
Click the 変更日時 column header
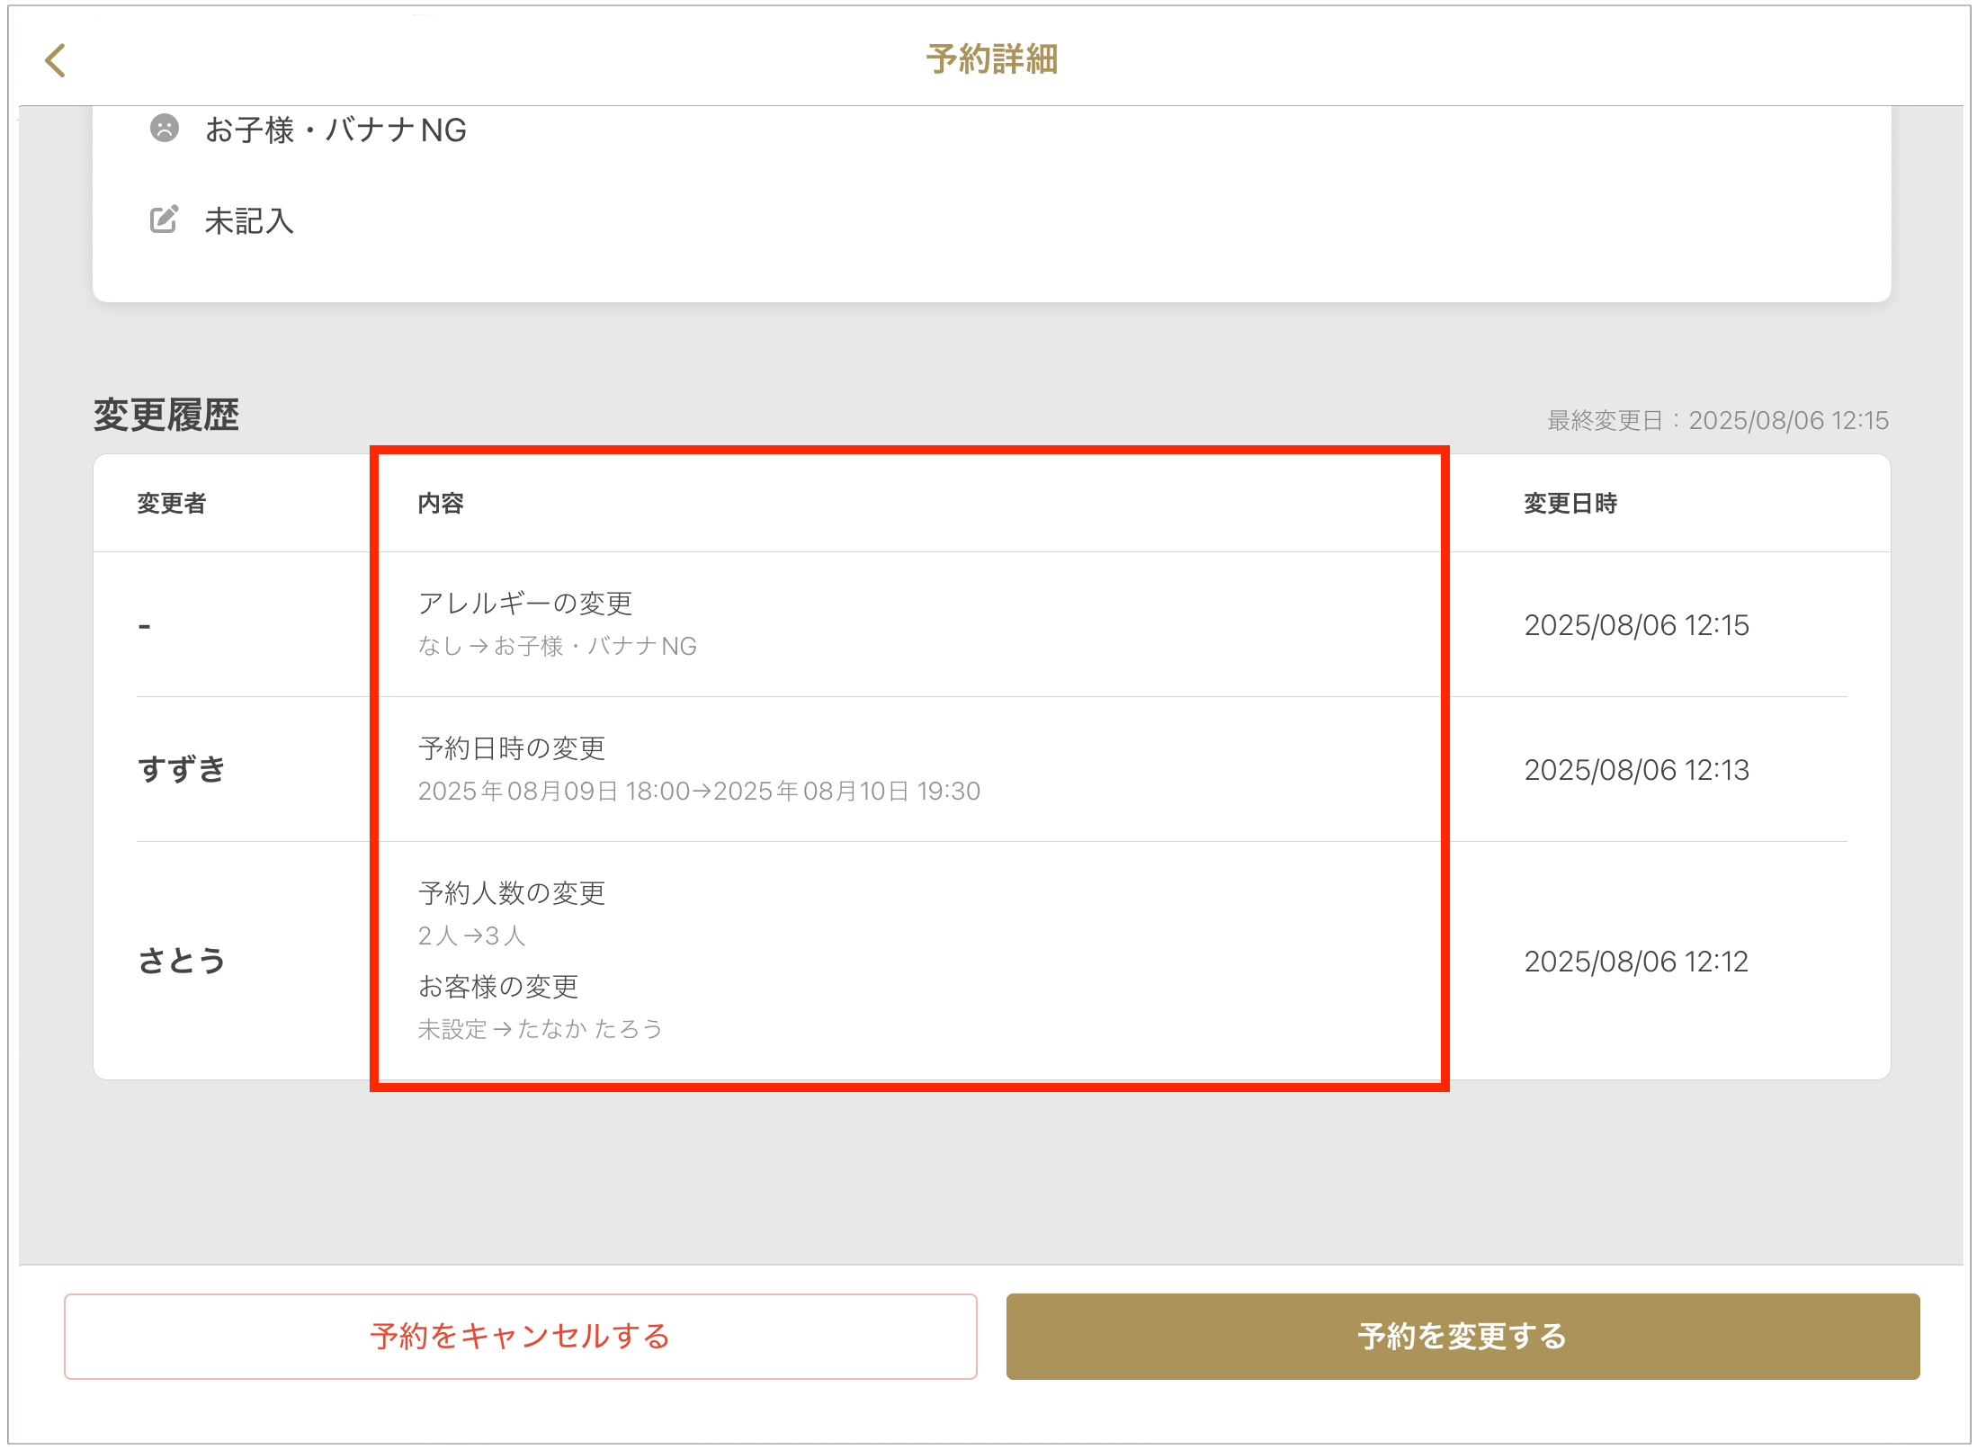coord(1570,503)
